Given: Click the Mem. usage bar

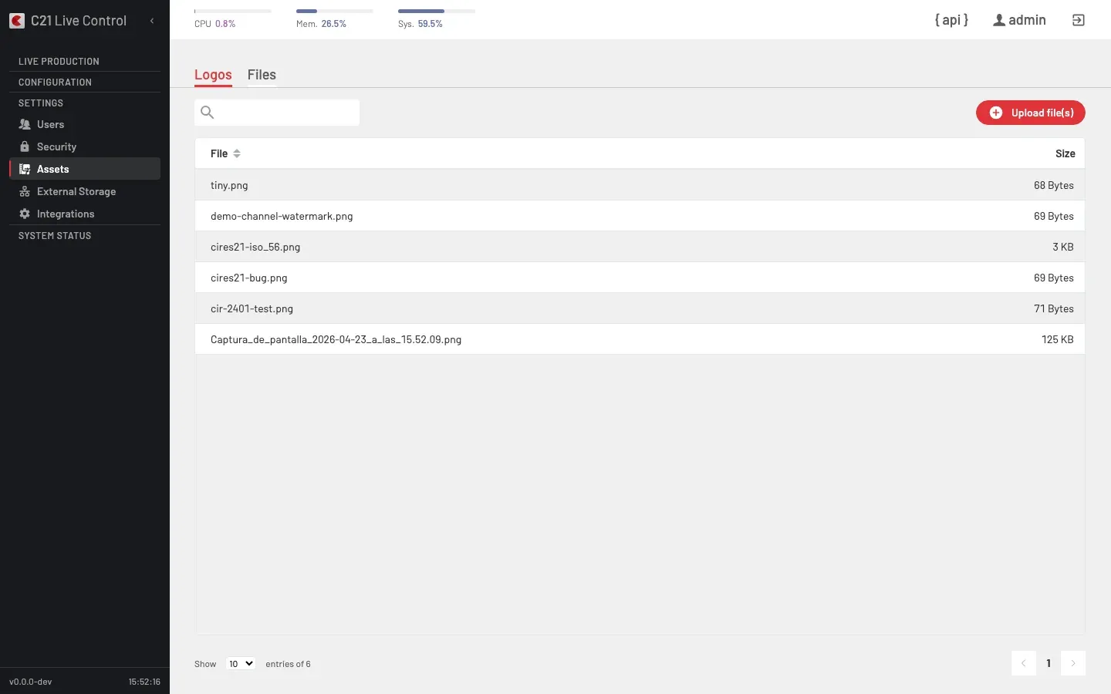Looking at the screenshot, I should click(x=335, y=11).
